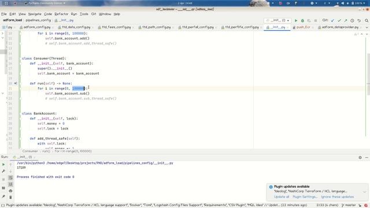Toggle soft-wrap in Run console
This screenshot has width=370, height=208.
click(x=10, y=177)
